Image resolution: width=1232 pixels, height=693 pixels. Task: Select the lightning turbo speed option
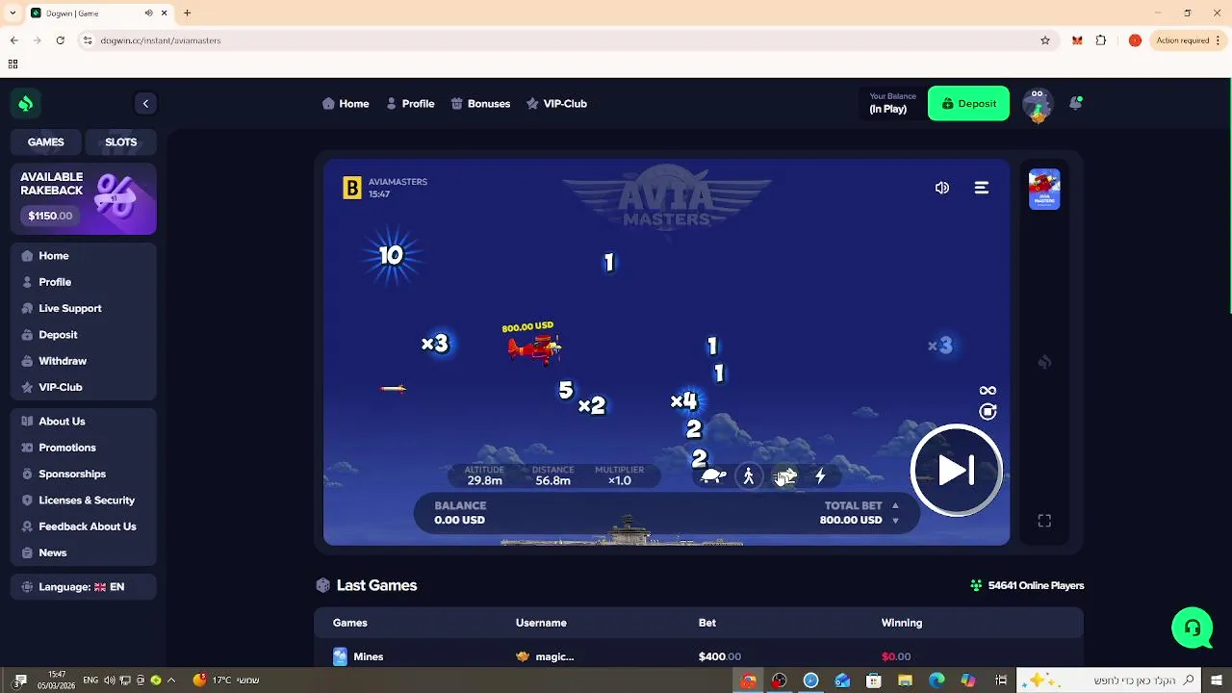(820, 475)
